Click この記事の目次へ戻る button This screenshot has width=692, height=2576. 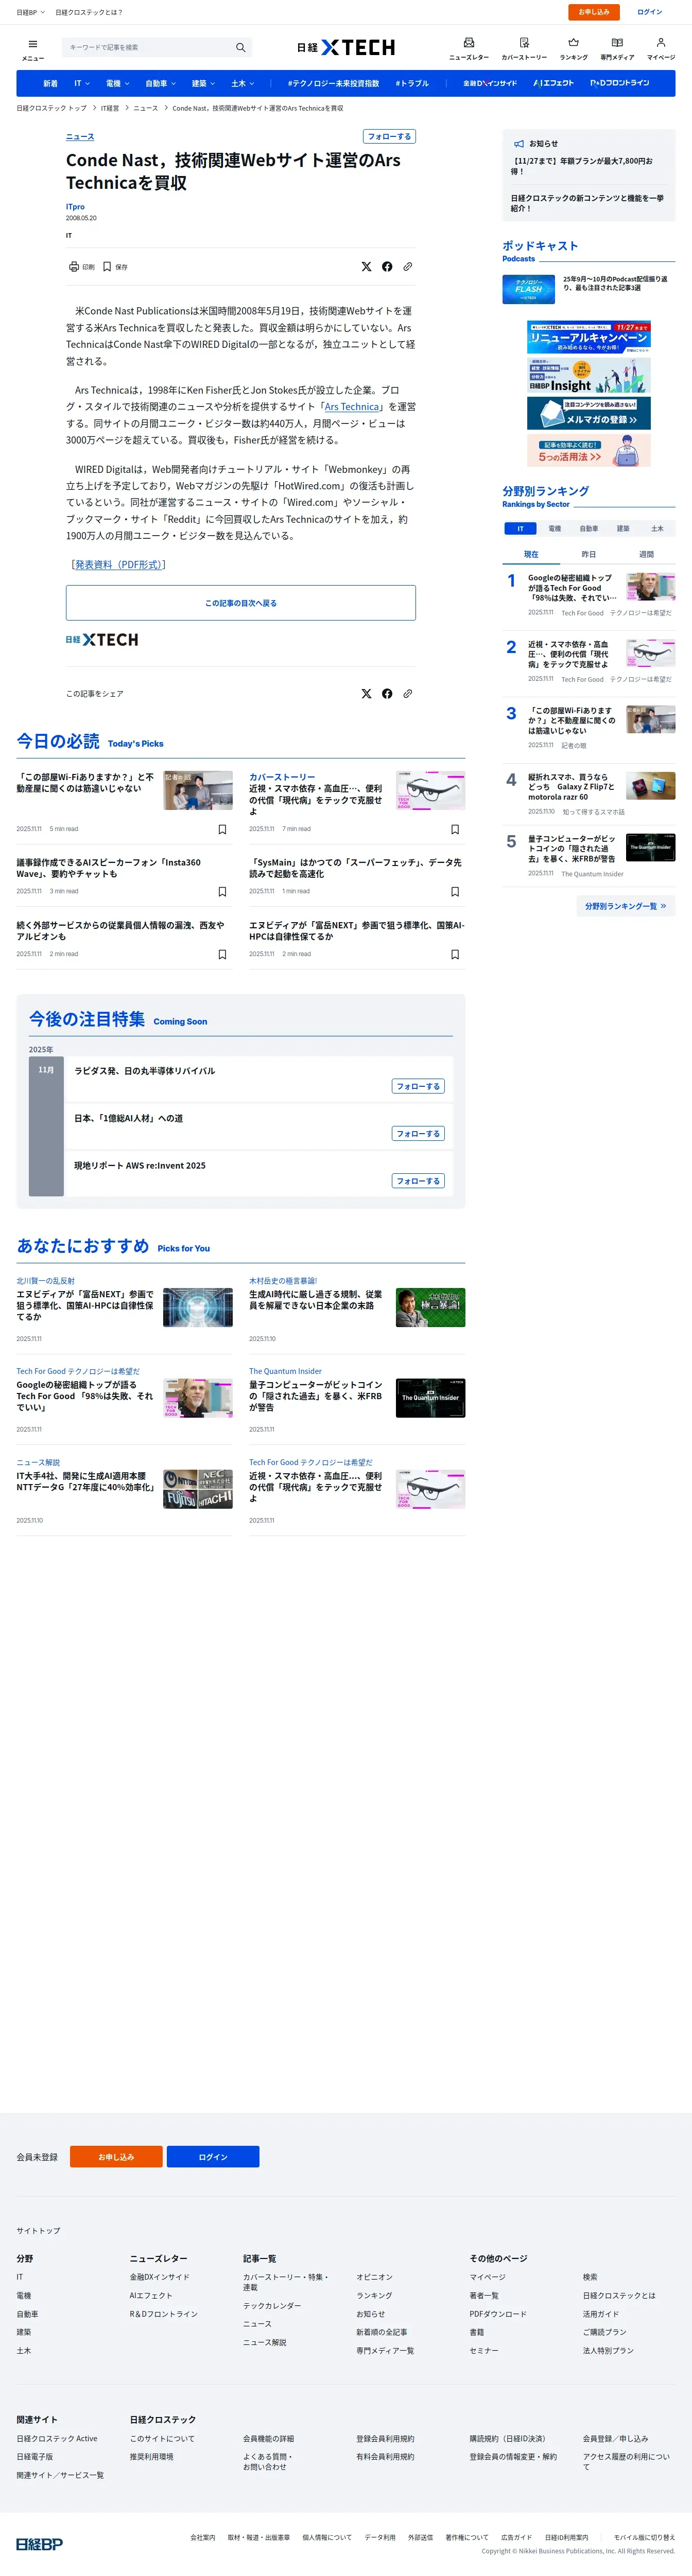[241, 603]
